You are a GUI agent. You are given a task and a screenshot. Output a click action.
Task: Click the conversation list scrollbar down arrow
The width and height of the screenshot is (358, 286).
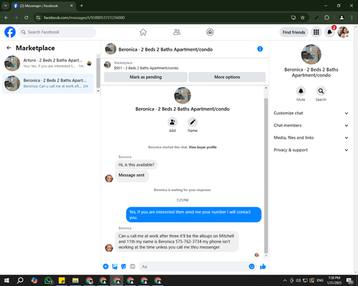click(98, 91)
